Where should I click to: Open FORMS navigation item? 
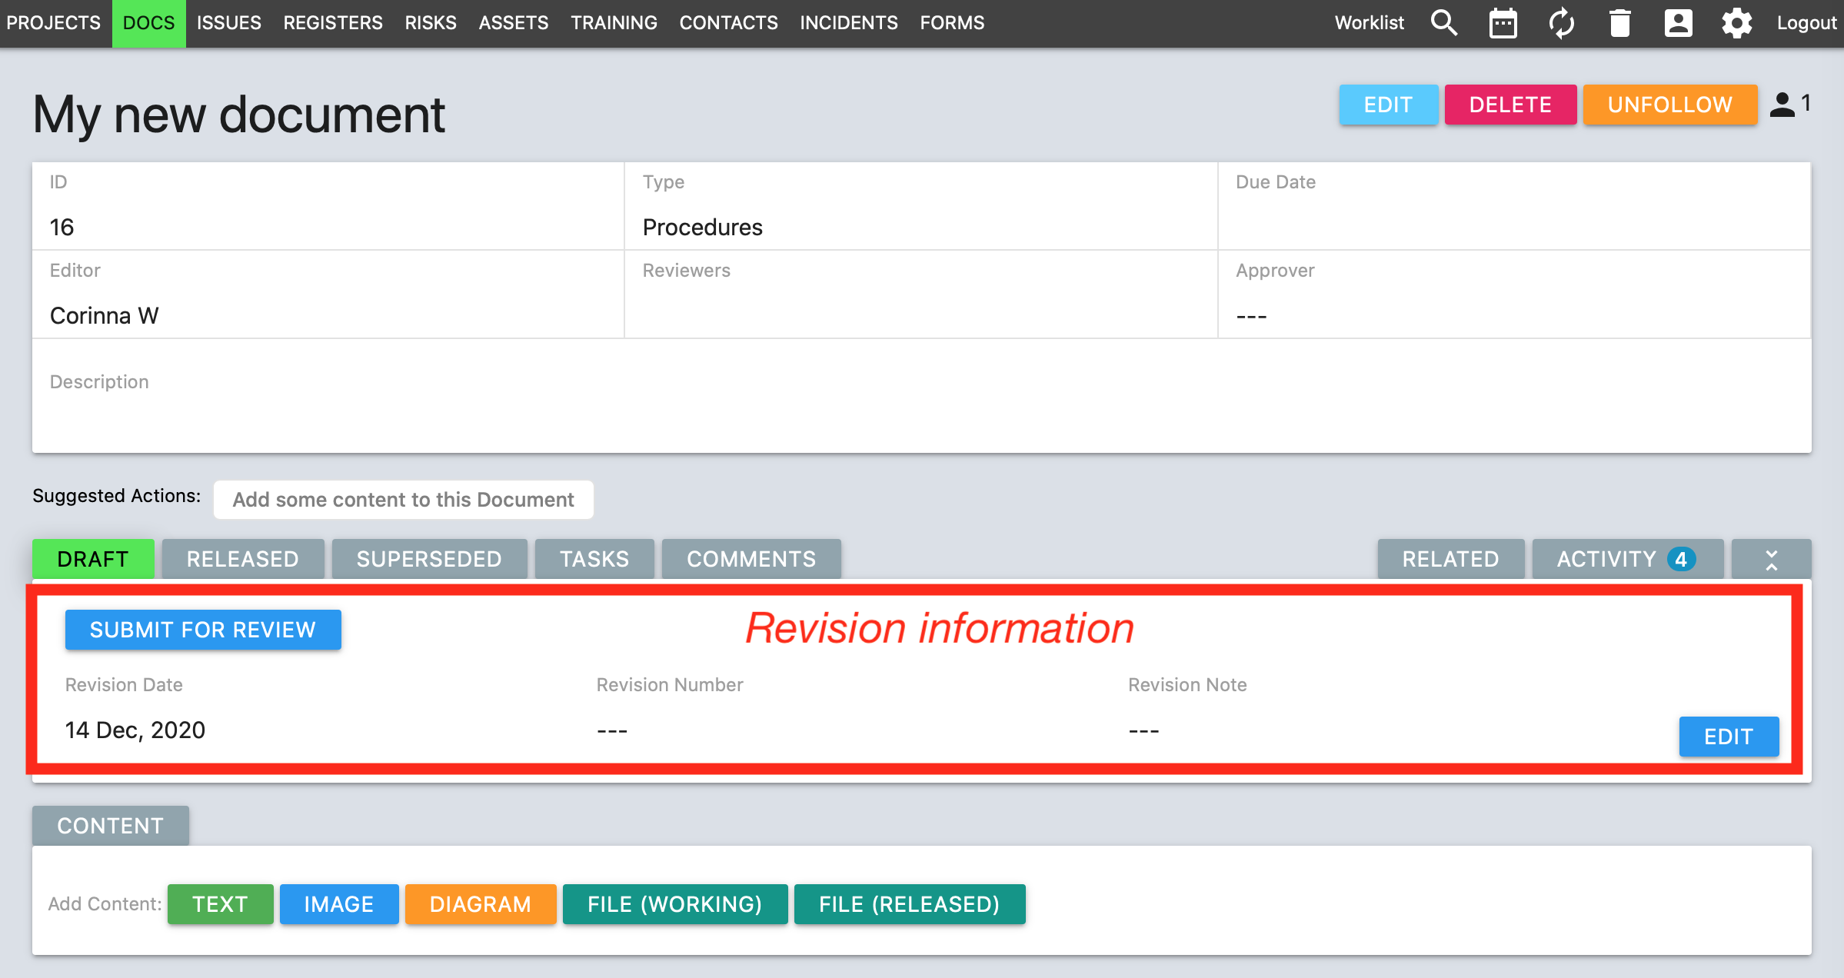pyautogui.click(x=952, y=23)
